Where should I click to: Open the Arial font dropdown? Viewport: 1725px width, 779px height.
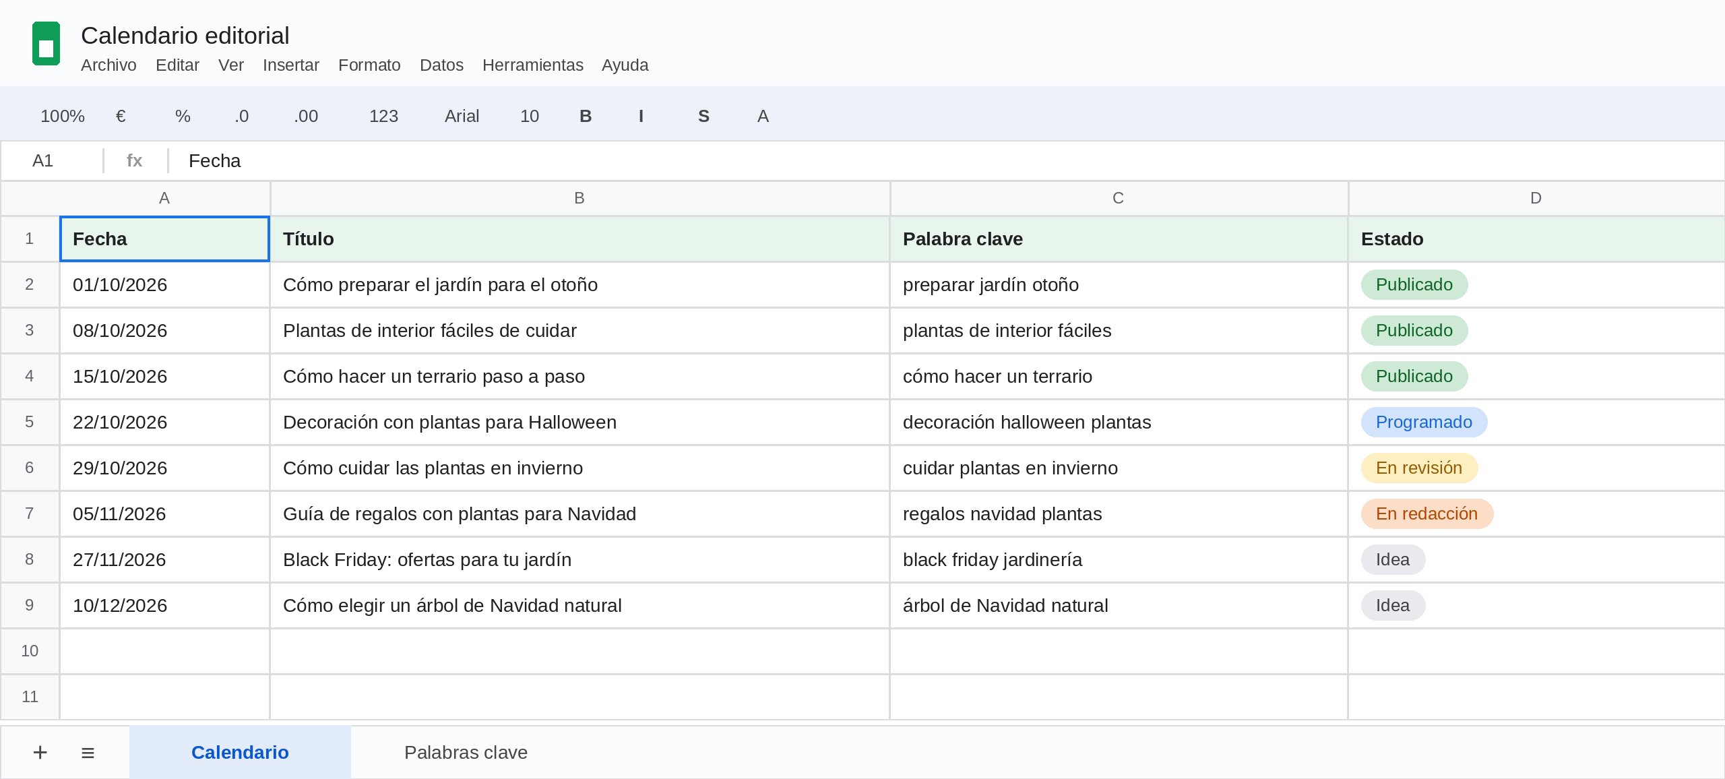(462, 116)
